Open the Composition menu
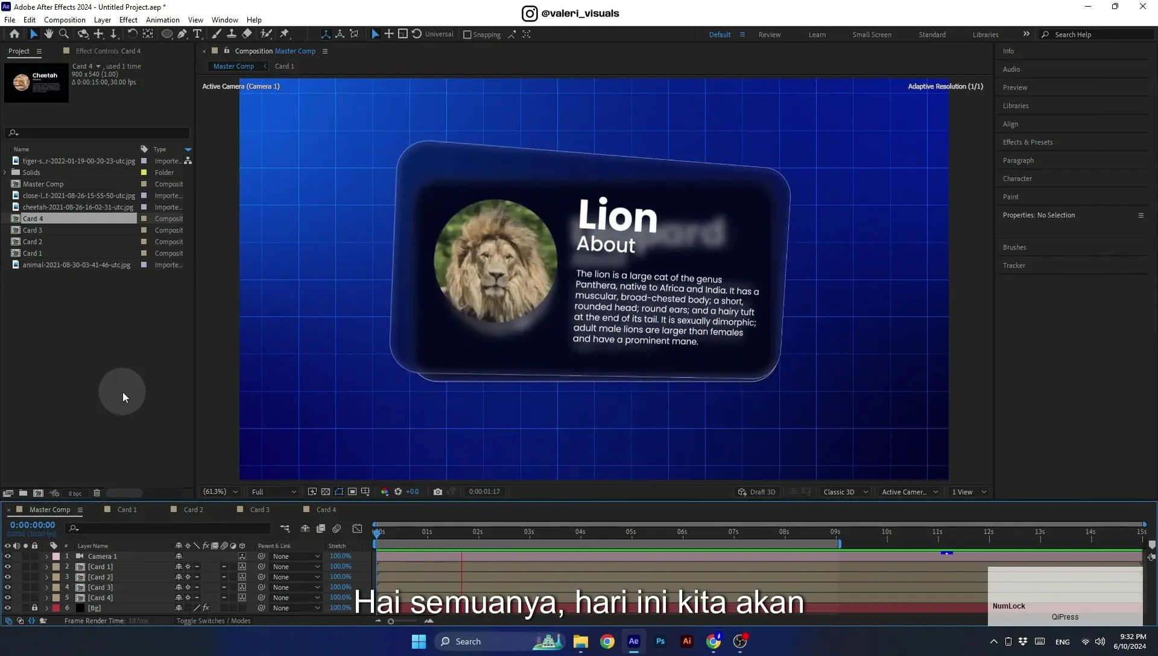The image size is (1158, 656). 65,20
